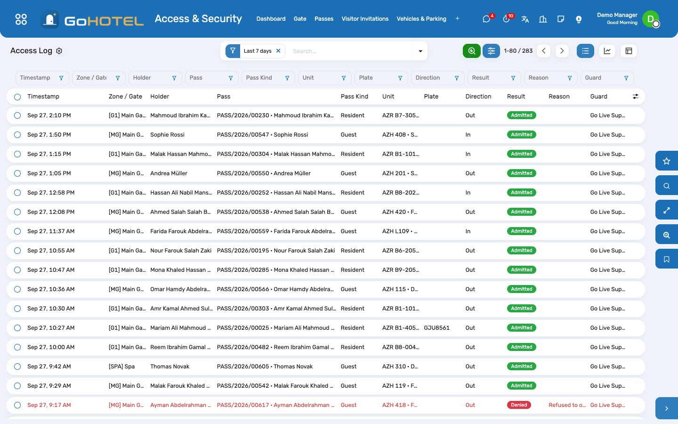This screenshot has width=678, height=424.
Task: Go to the next page of records
Action: click(562, 51)
